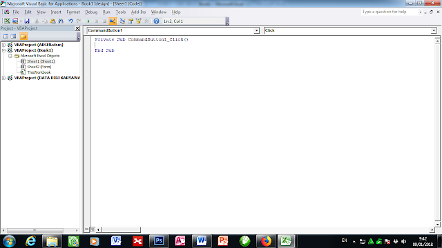Switch to Microsoft Word taskbar icon
This screenshot has width=442, height=248.
click(201, 241)
